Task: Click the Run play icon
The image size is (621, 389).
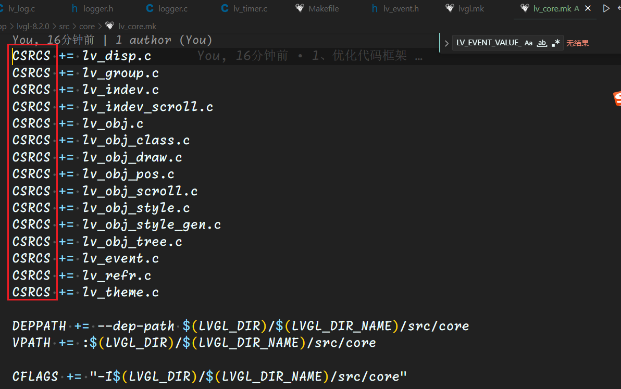Action: 606,8
